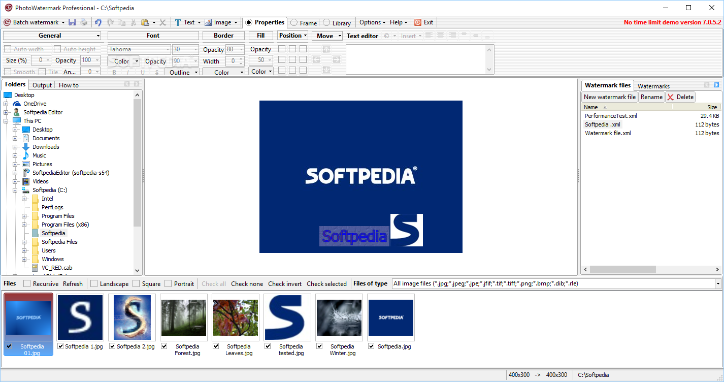Click the Italic font style
Image resolution: width=724 pixels, height=382 pixels.
pos(128,73)
